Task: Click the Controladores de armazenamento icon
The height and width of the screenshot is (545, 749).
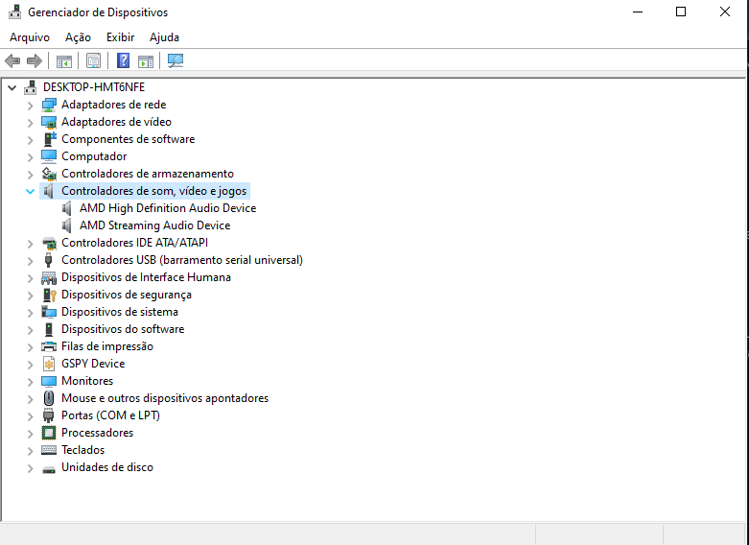Action: click(49, 174)
